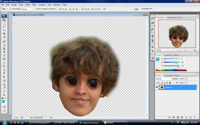The image size is (200, 125).
Task: Hide Layer 0 with eye icon
Action: (157, 87)
